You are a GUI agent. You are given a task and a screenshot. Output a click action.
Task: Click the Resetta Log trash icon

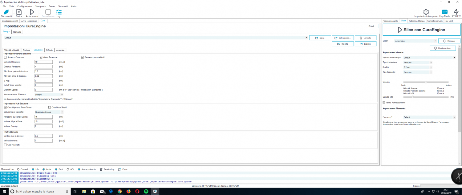click(x=101, y=169)
